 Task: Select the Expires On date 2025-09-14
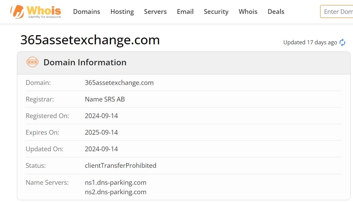point(101,132)
